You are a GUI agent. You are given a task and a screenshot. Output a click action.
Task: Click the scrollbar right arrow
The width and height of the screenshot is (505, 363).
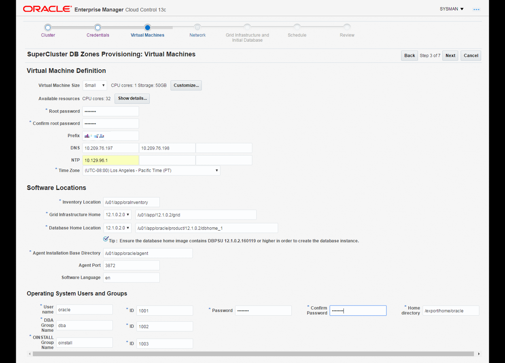point(479,354)
